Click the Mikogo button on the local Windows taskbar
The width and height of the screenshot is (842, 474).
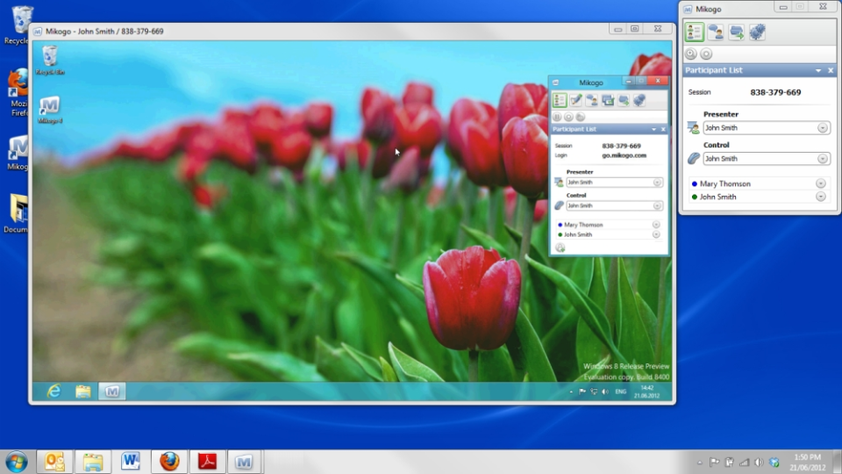click(x=244, y=462)
